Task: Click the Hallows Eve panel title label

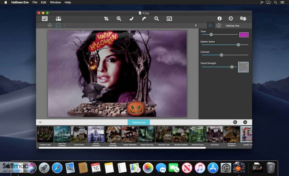Action: pos(233,26)
